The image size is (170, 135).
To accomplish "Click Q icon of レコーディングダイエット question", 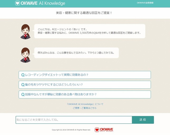I will [x=23, y=75].
